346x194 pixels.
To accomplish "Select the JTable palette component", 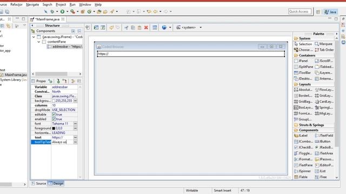I will [301, 177].
